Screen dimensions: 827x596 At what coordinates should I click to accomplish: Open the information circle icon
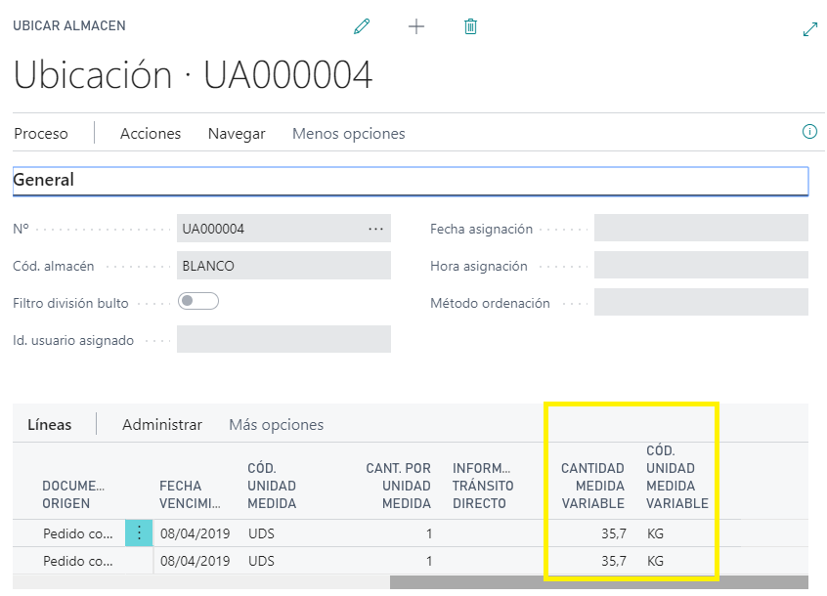pos(809,132)
